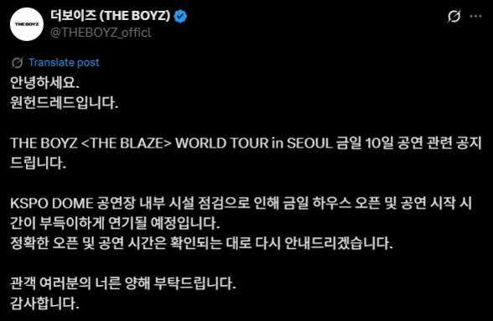Select the 원헌드레드입니다. line
493x321 pixels.
(x=64, y=102)
